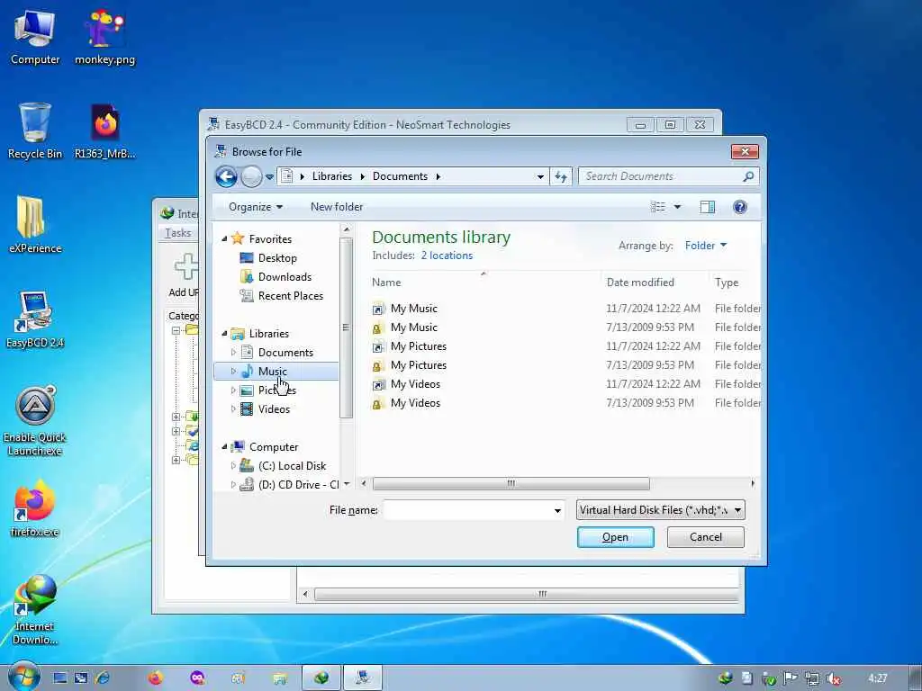
Task: Close the Browse for File dialog
Action: [x=745, y=151]
